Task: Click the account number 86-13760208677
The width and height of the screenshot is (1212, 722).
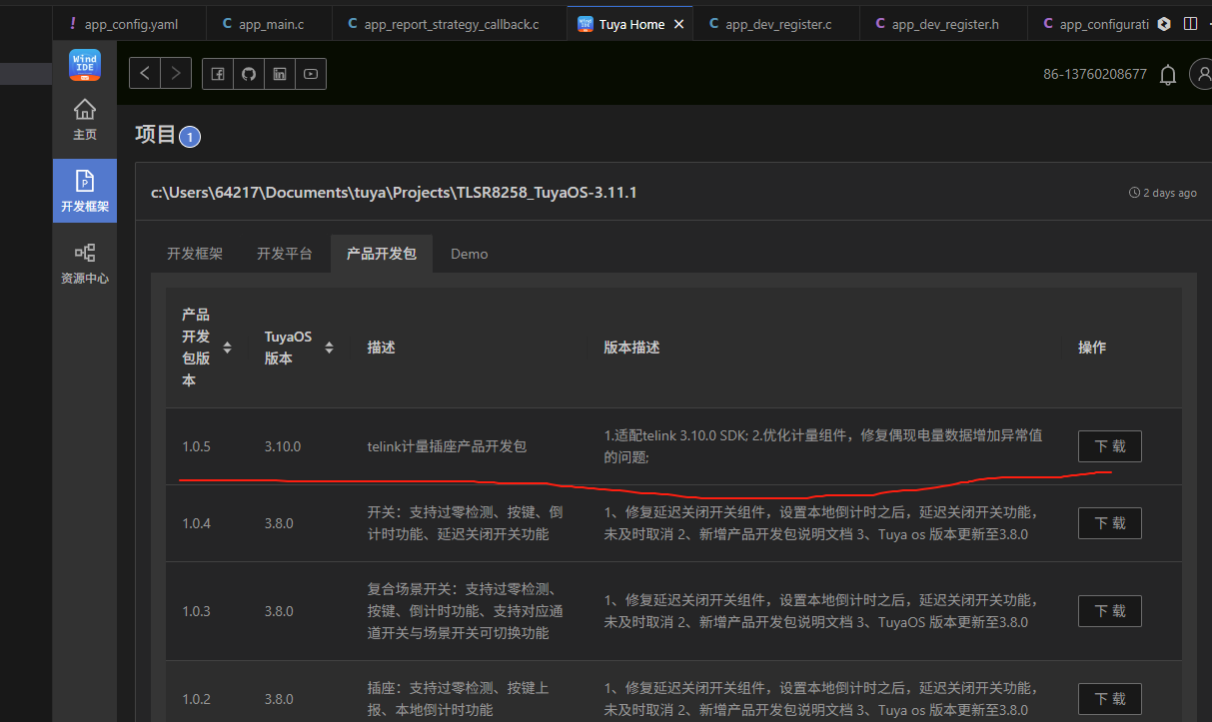Action: tap(1095, 74)
